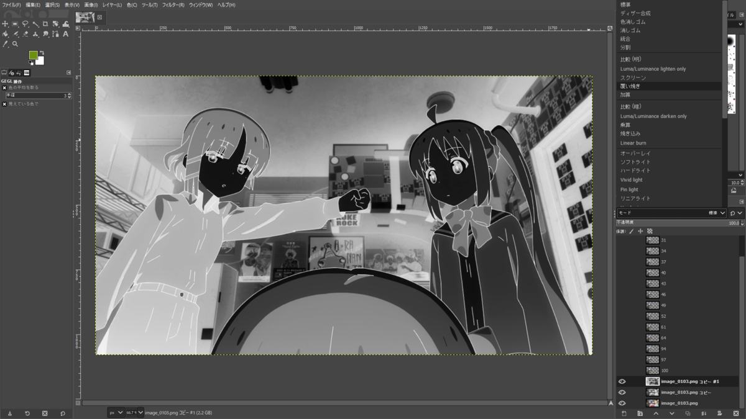The width and height of the screenshot is (746, 419).
Task: Raise the selected layer
Action: [x=656, y=413]
